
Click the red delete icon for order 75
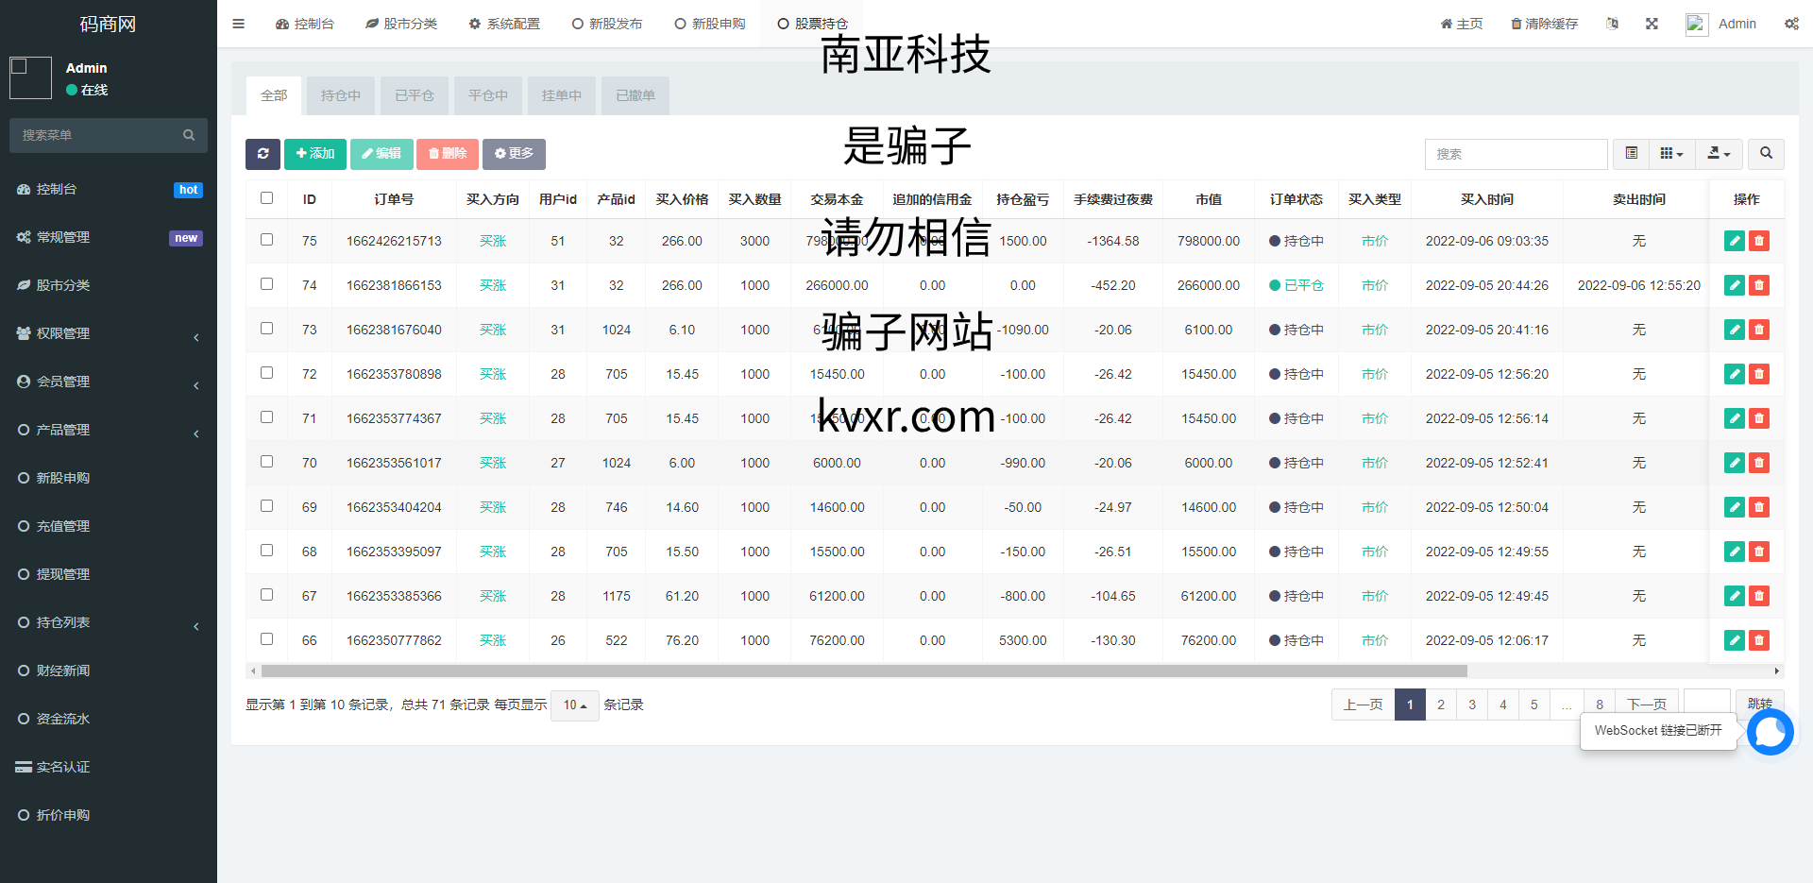click(x=1759, y=241)
